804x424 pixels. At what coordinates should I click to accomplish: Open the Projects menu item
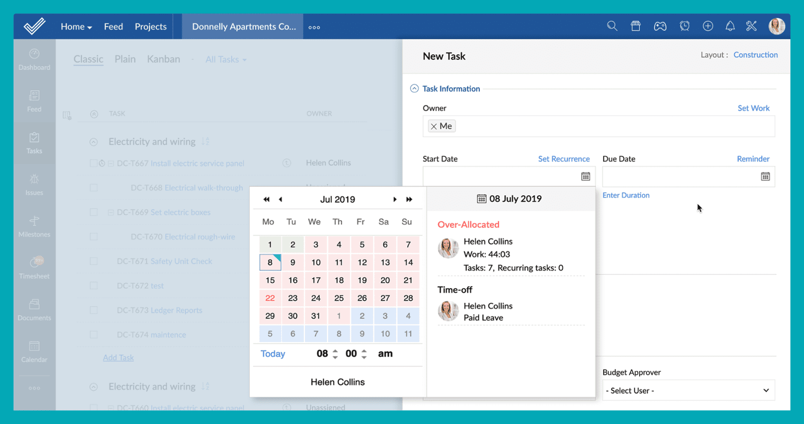tap(150, 27)
